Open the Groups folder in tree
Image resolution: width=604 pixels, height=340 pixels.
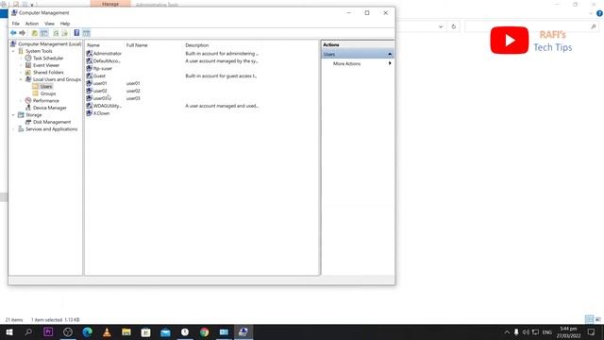[x=48, y=93]
